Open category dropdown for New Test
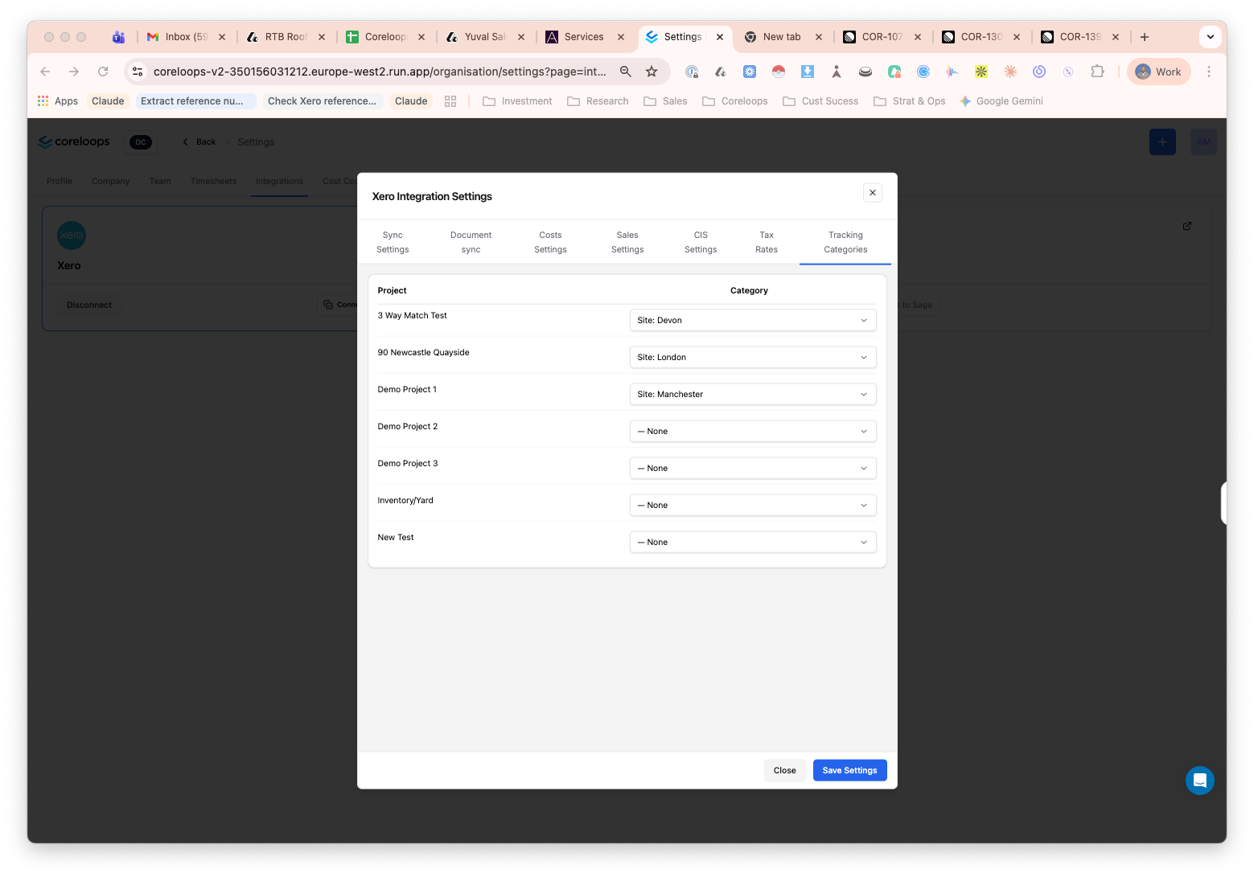 click(x=753, y=542)
